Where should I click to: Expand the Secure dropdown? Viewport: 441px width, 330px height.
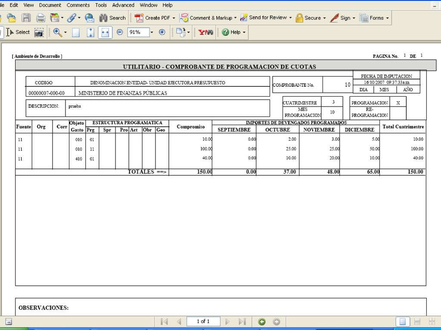(324, 18)
